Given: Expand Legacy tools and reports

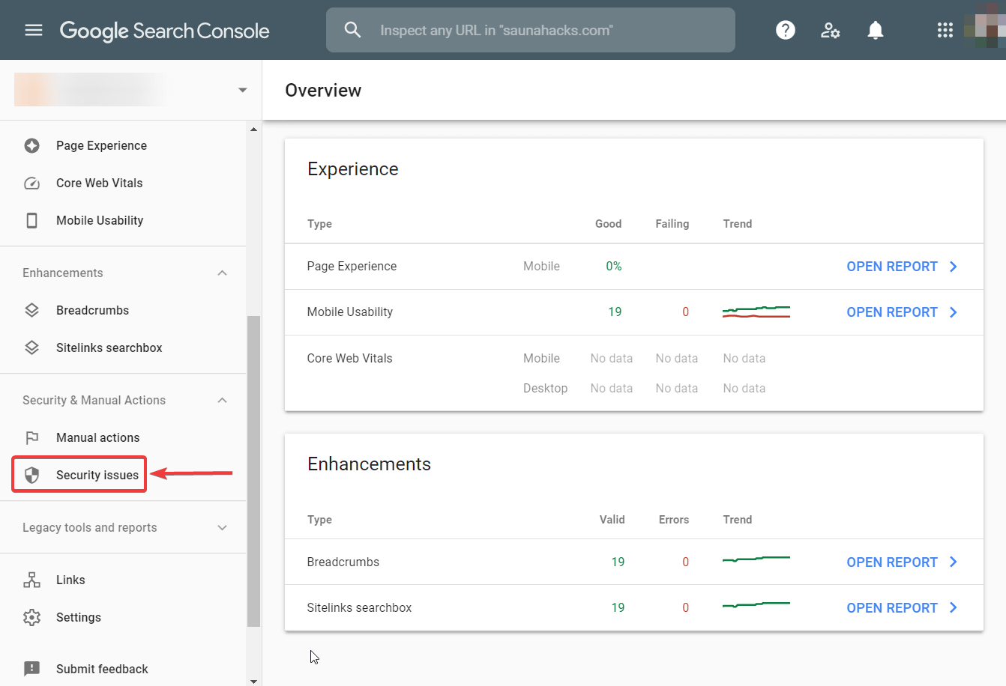Looking at the screenshot, I should tap(222, 527).
